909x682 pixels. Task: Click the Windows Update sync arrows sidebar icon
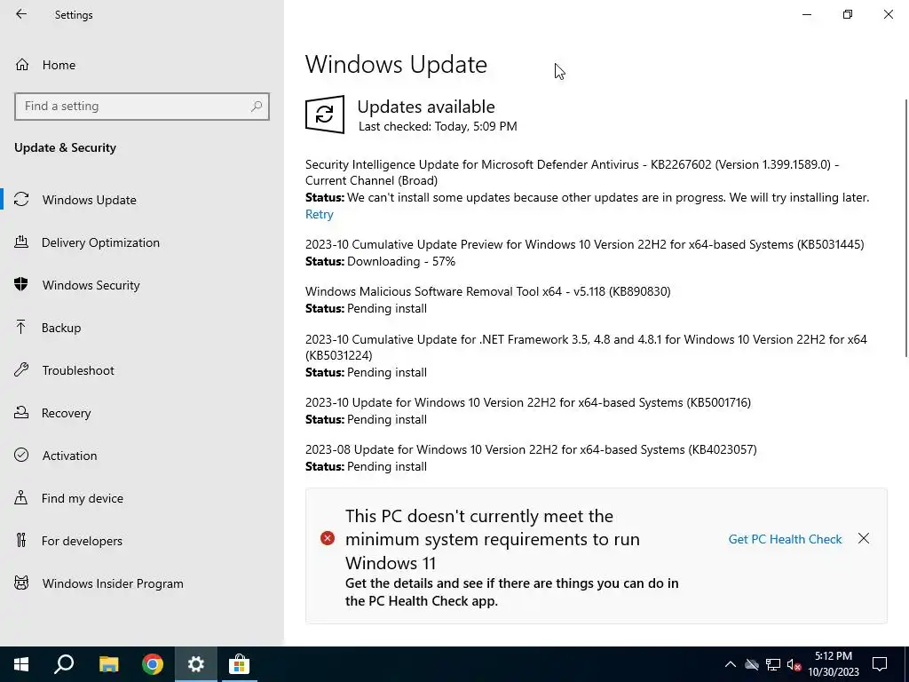pos(21,200)
